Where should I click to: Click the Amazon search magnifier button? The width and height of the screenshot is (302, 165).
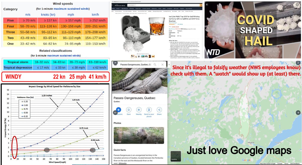[x=201, y=5]
